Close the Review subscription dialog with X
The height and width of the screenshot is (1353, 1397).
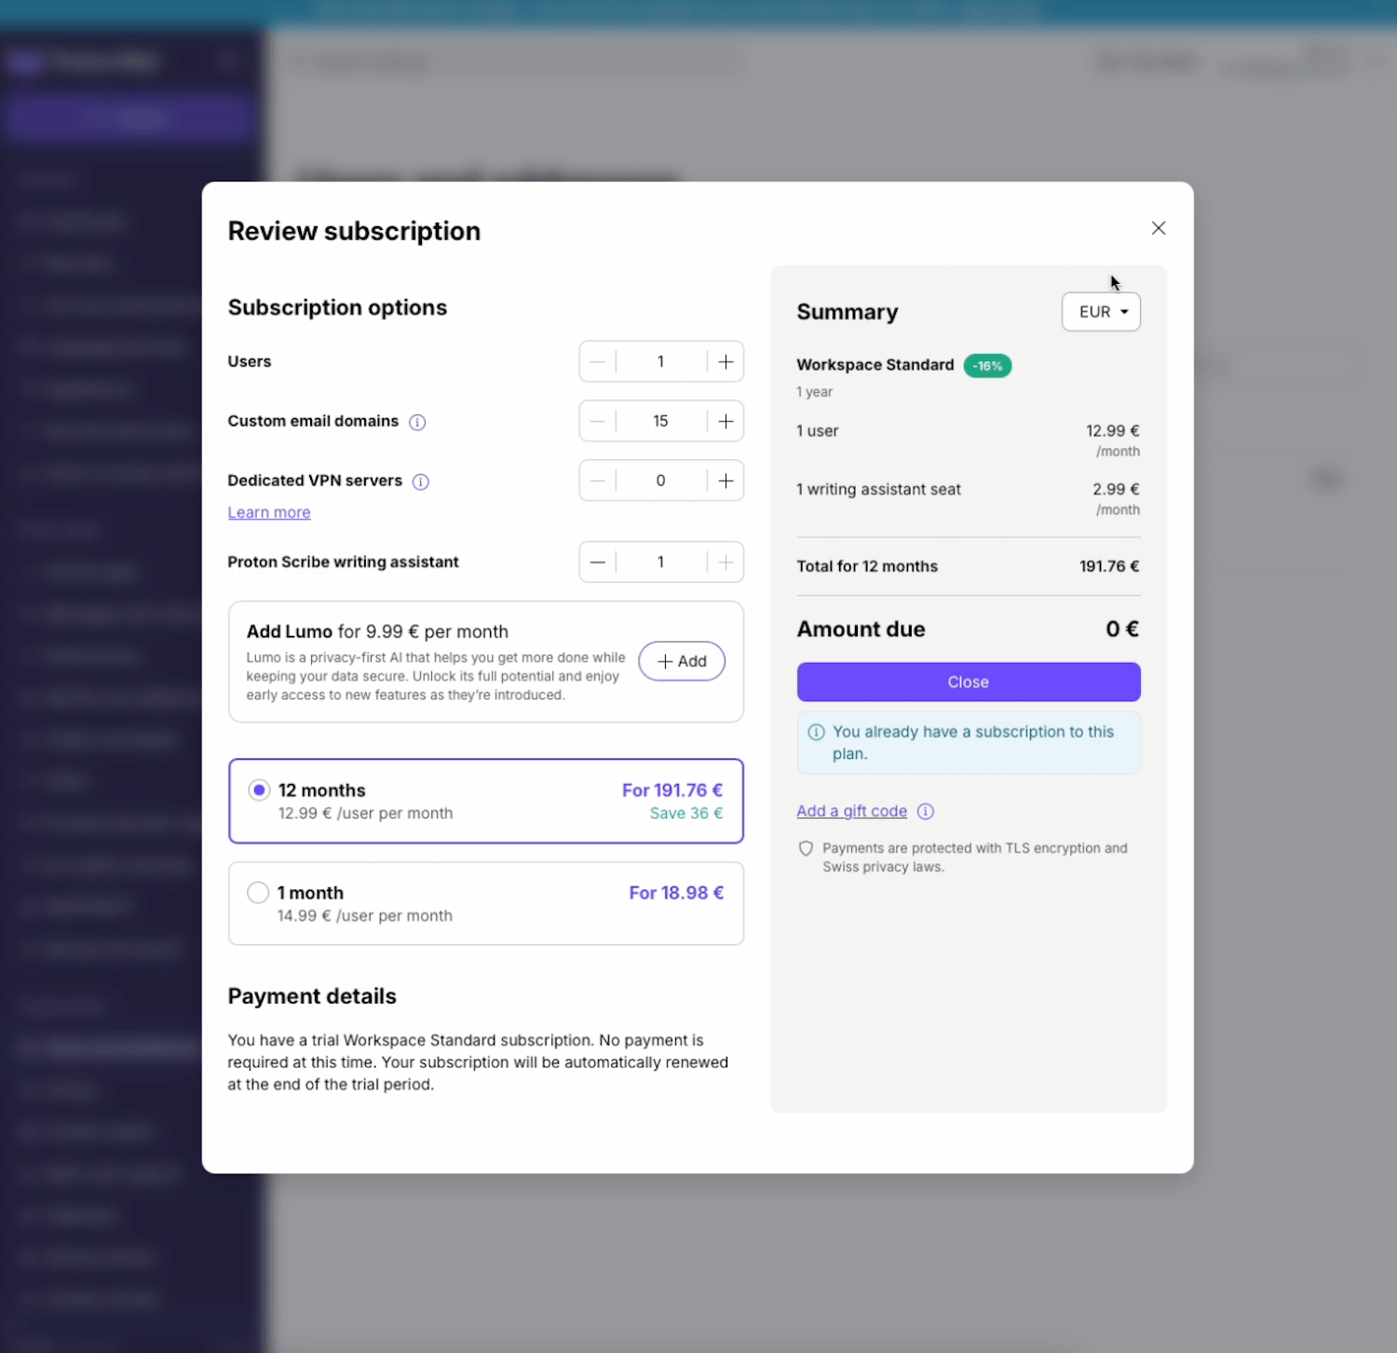point(1158,228)
